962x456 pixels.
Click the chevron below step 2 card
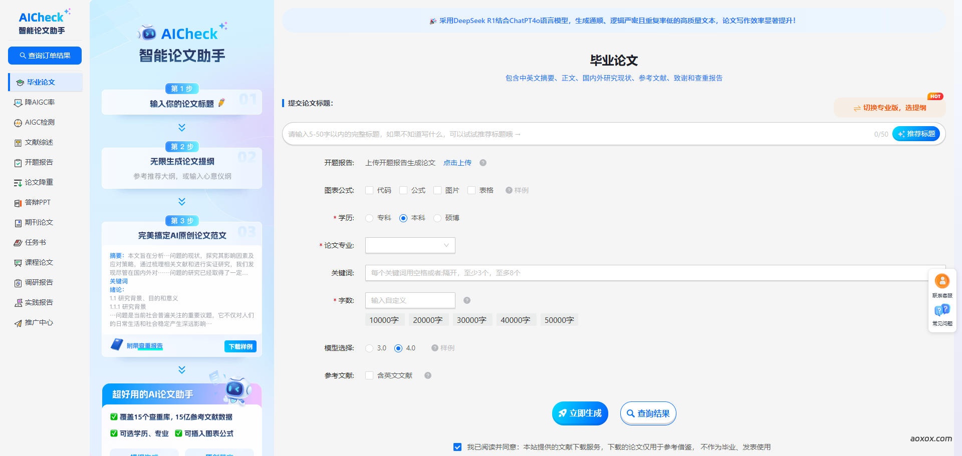182,202
